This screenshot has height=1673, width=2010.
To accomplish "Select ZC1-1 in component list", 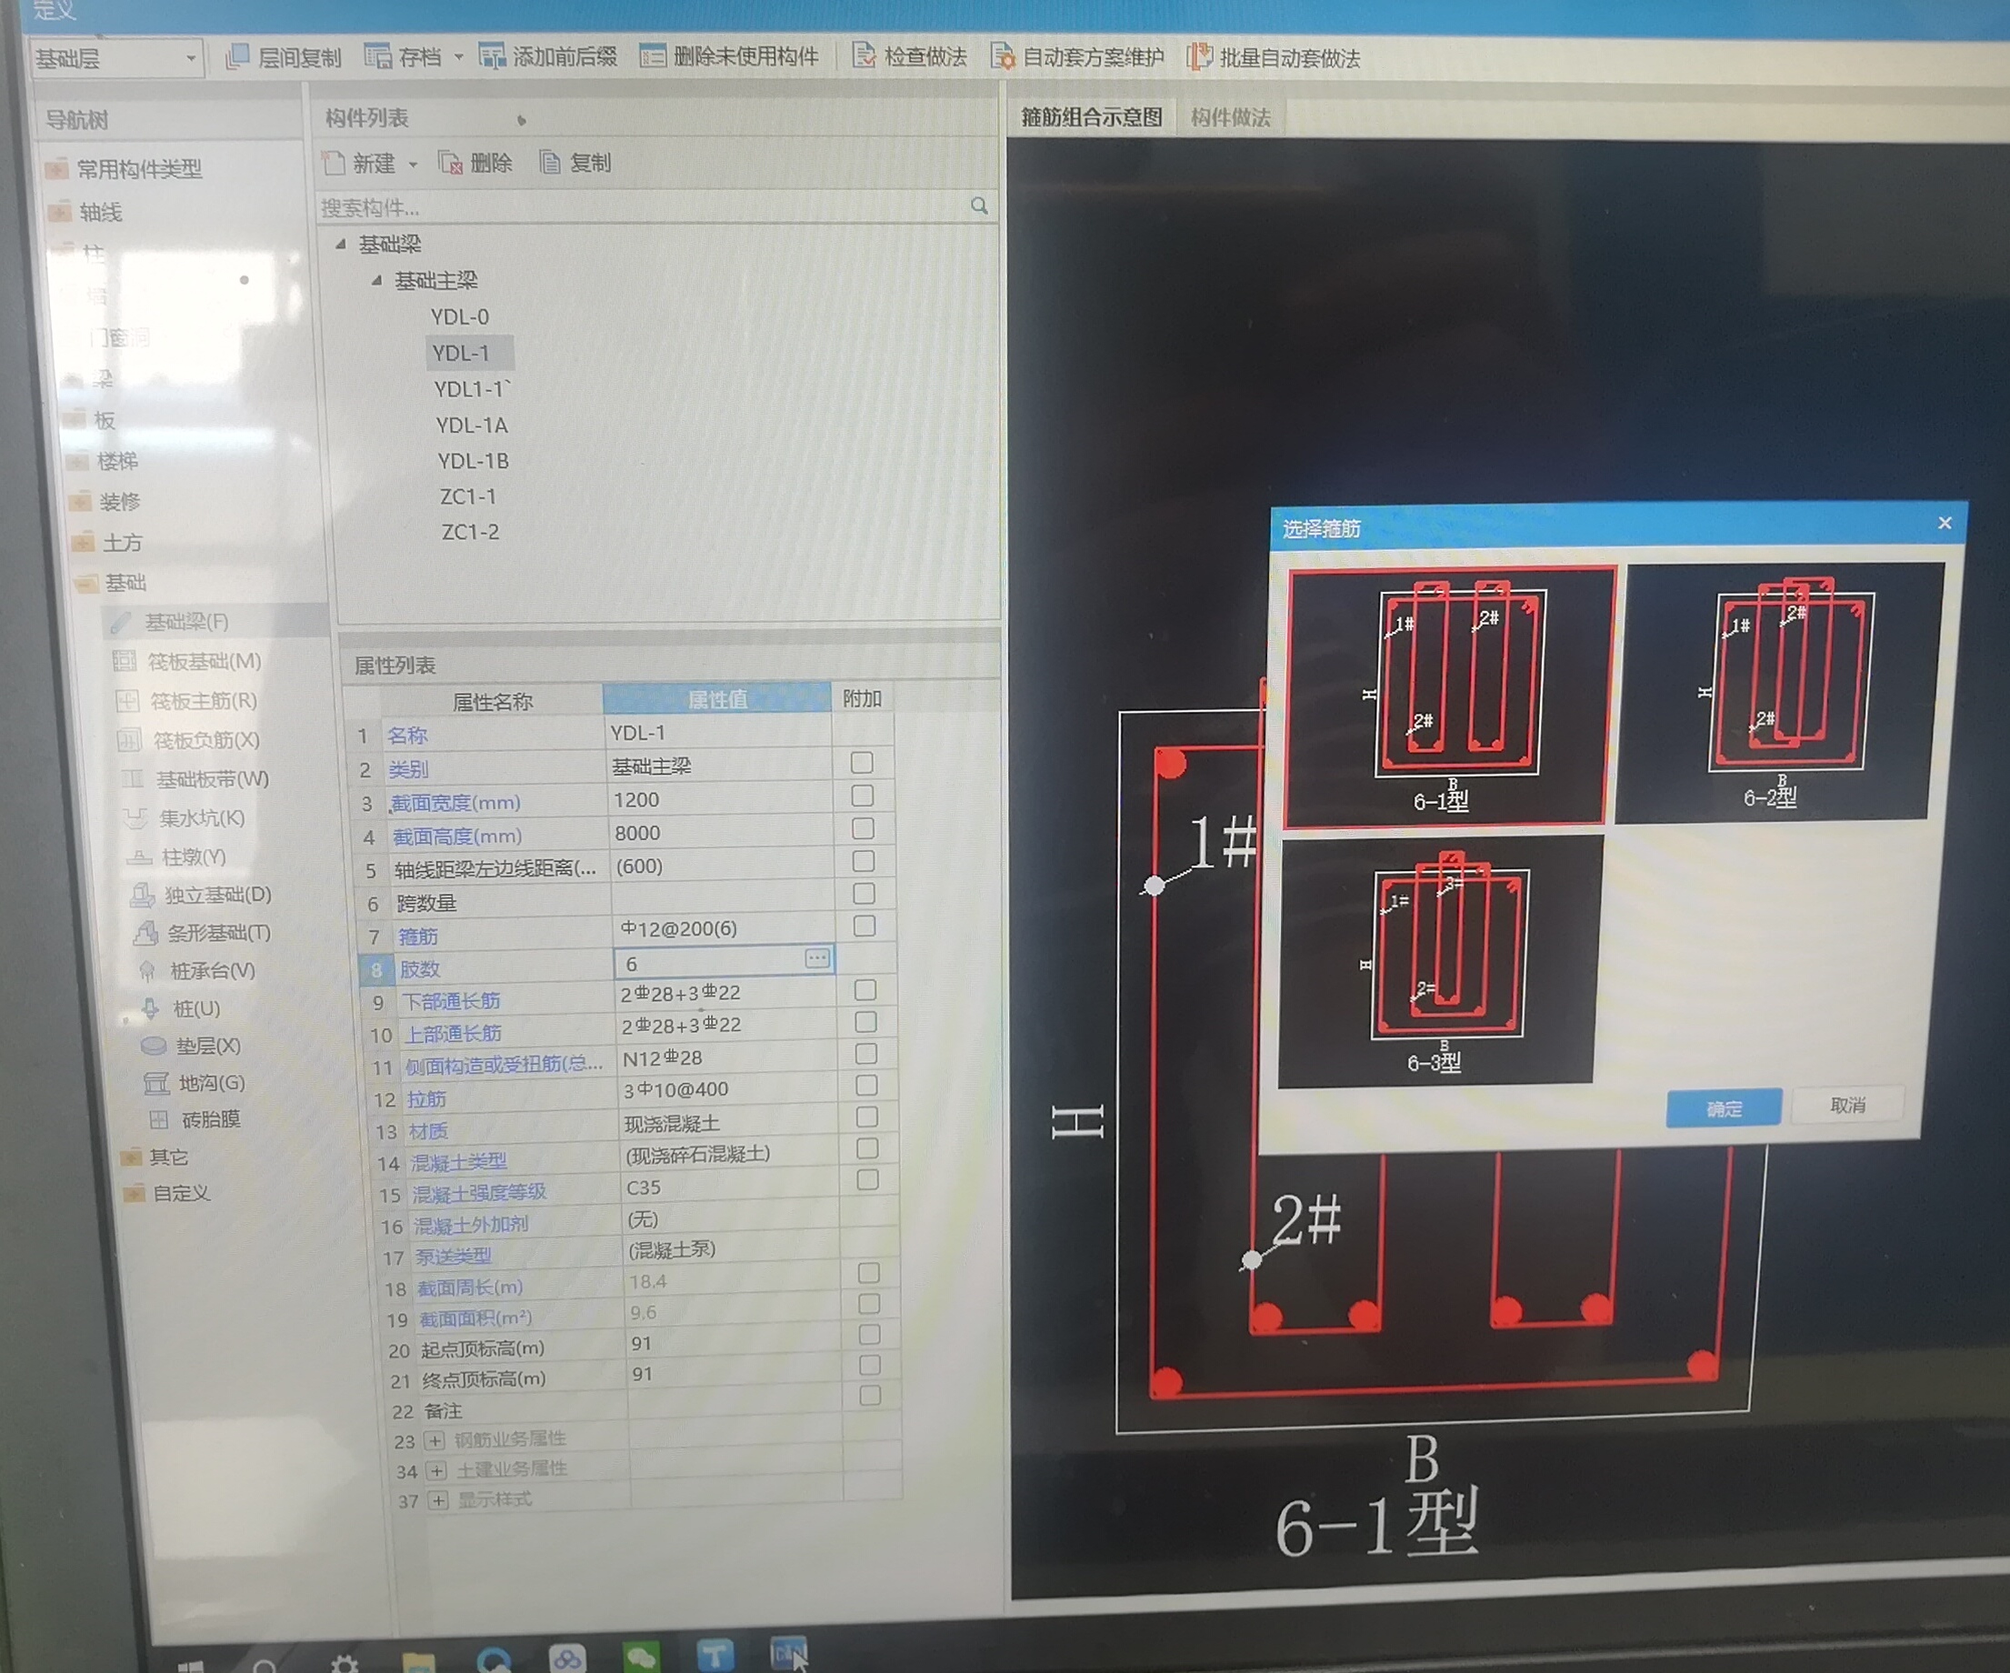I will pyautogui.click(x=468, y=496).
